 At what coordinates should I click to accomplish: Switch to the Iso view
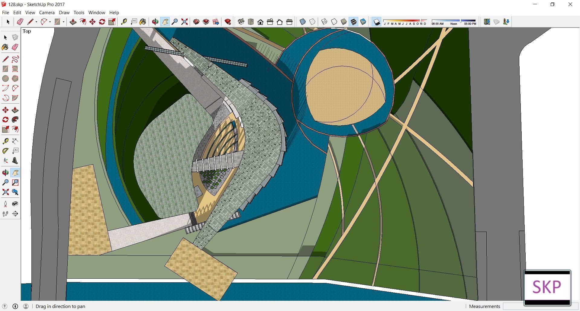tap(241, 22)
